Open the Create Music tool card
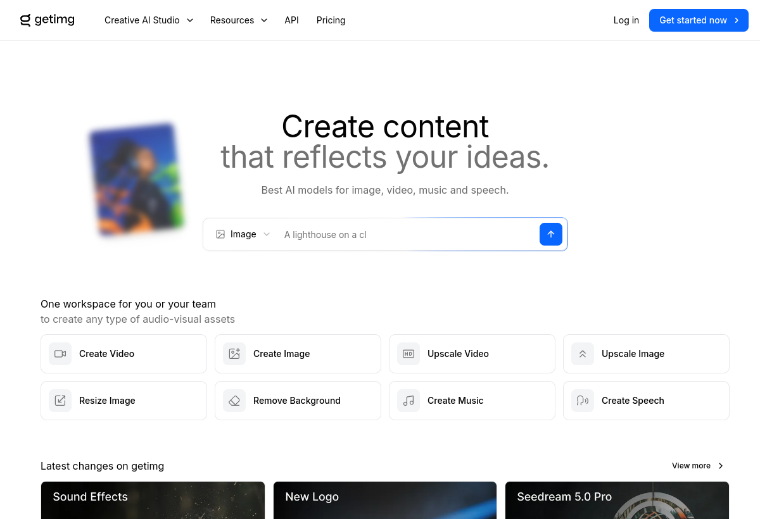 (x=472, y=401)
